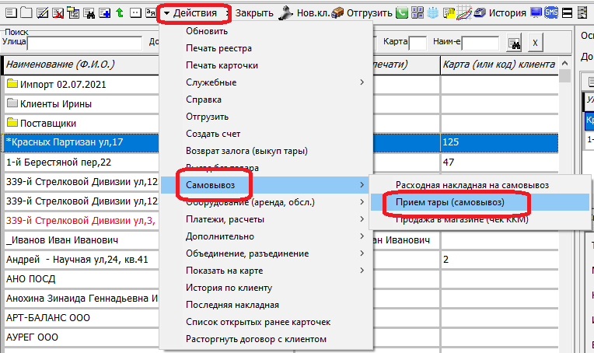594x353 pixels.
Task: Select the Поставщики folder in the list
Action: (47, 123)
